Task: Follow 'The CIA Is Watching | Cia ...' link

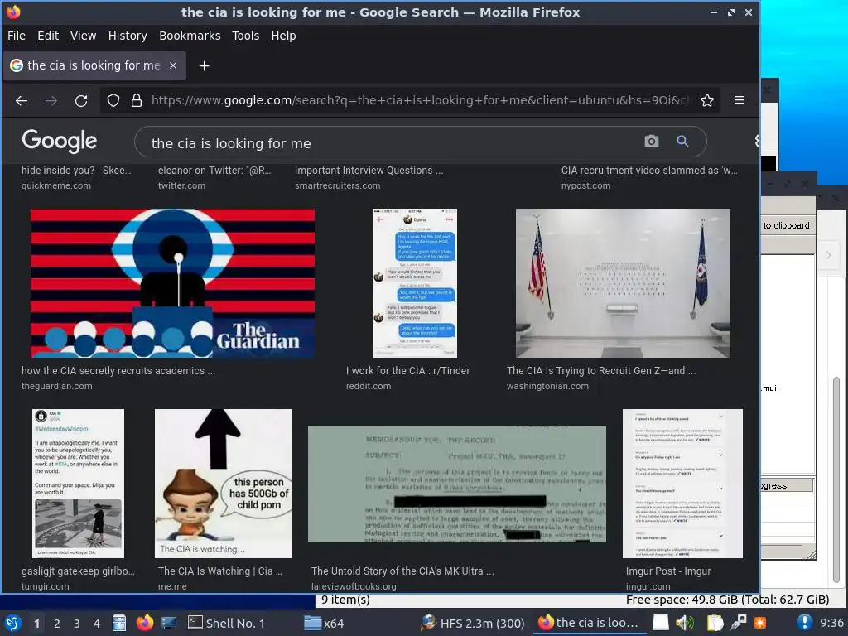Action: click(220, 571)
